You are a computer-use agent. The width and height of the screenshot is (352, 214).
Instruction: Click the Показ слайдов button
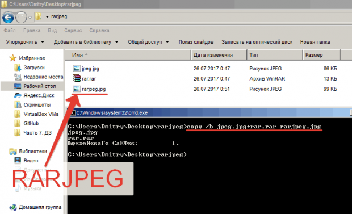196,42
